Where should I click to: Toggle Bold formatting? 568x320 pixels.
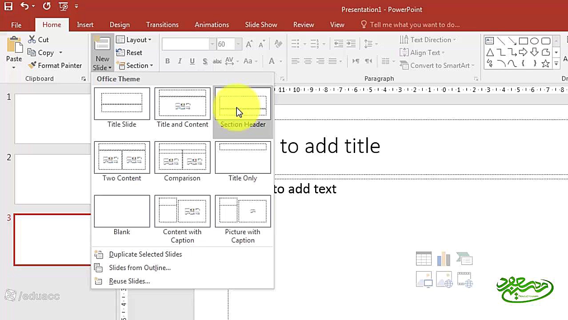[168, 61]
